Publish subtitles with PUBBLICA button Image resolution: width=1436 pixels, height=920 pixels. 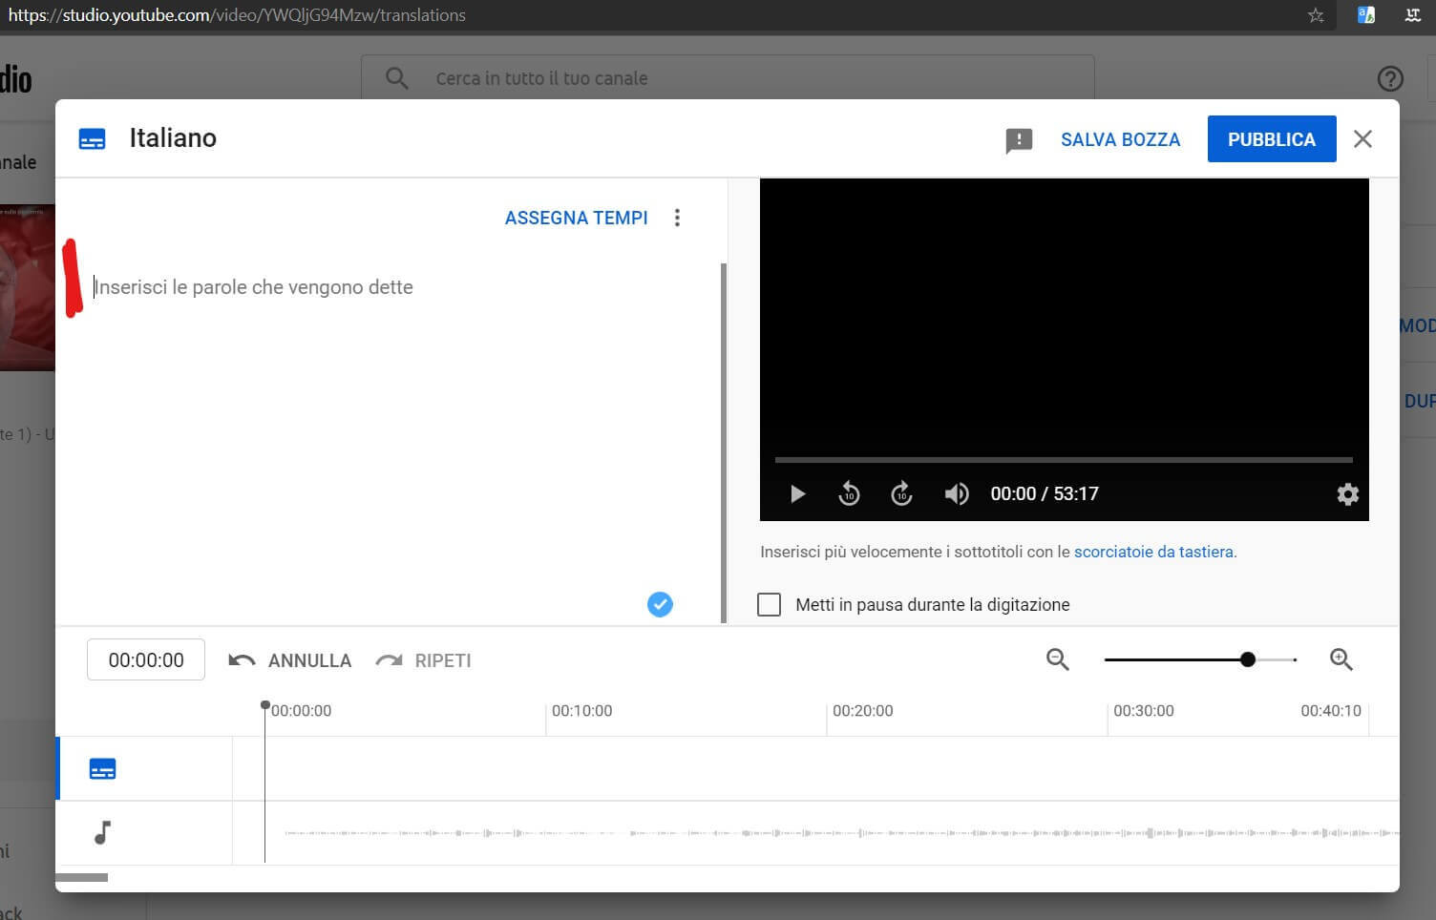[x=1271, y=139]
